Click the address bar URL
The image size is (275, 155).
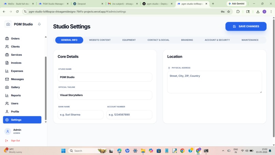tap(77, 12)
